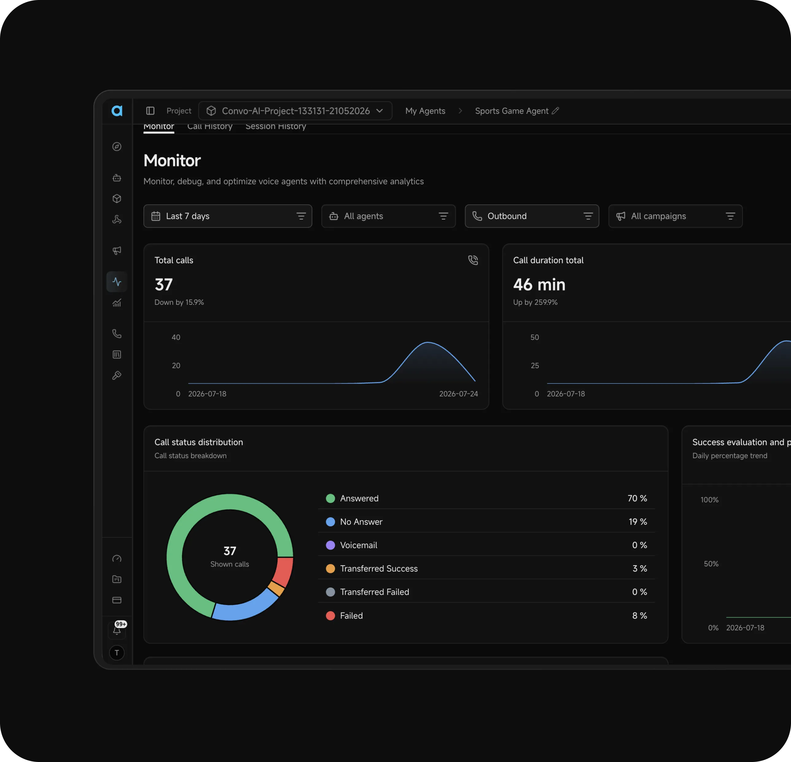Click the cube icon in project selector

(x=211, y=111)
